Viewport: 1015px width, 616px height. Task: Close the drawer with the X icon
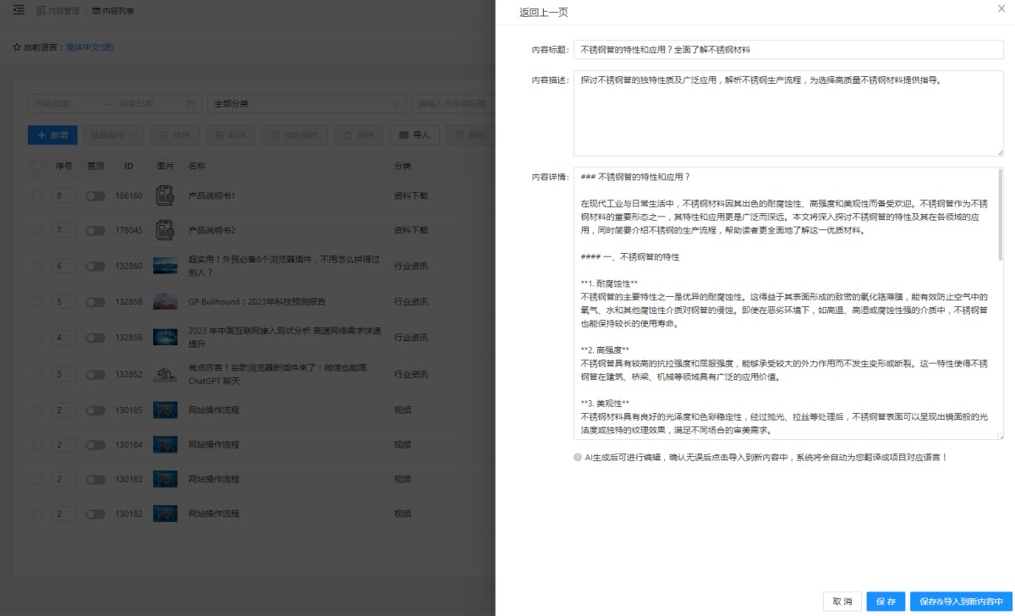pyautogui.click(x=1002, y=8)
